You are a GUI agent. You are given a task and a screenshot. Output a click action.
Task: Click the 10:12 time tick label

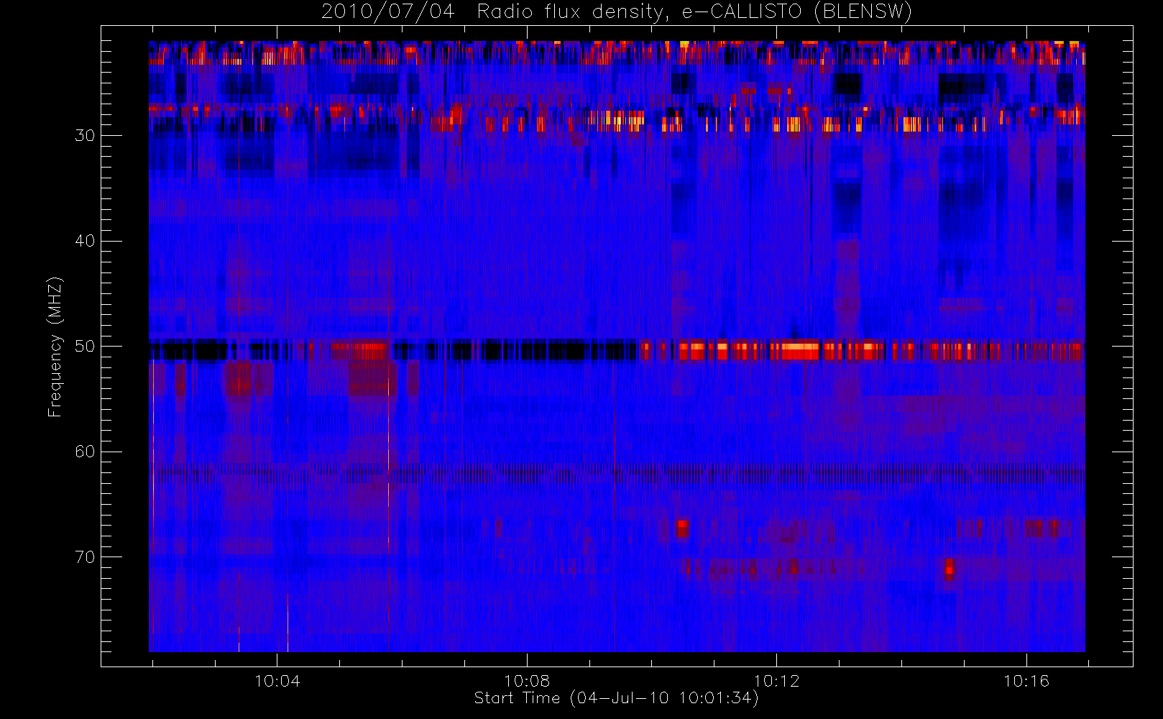click(776, 680)
